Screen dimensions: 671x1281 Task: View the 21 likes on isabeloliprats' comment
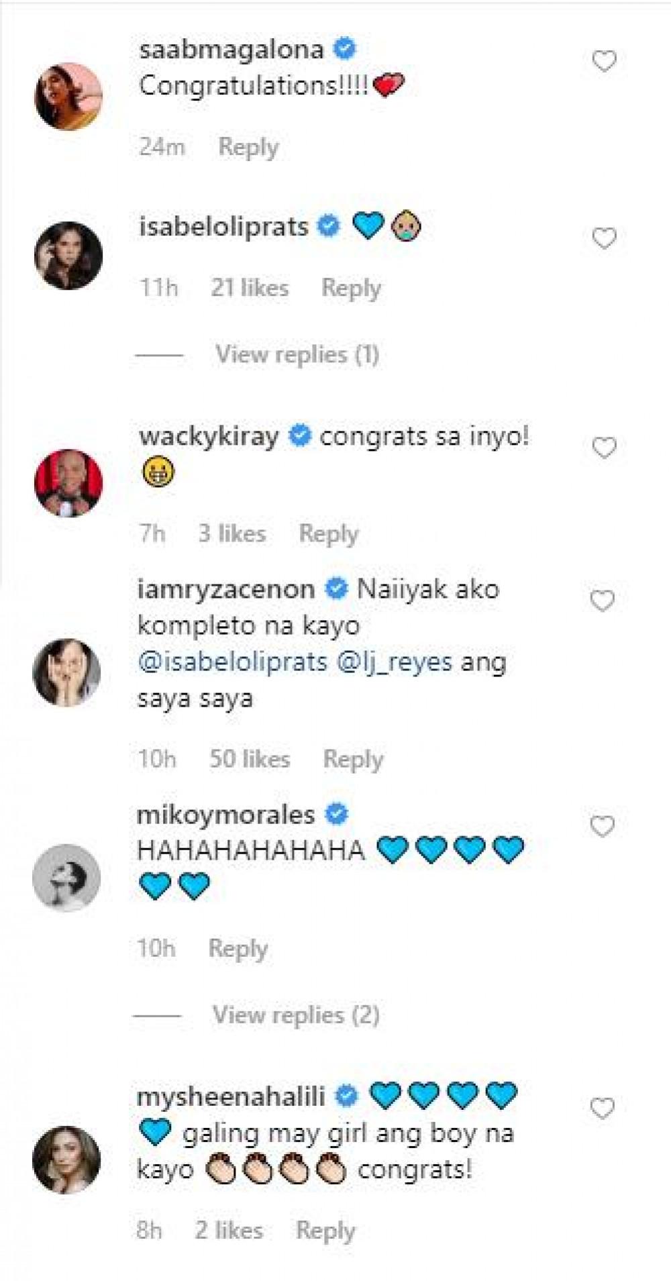tap(250, 288)
